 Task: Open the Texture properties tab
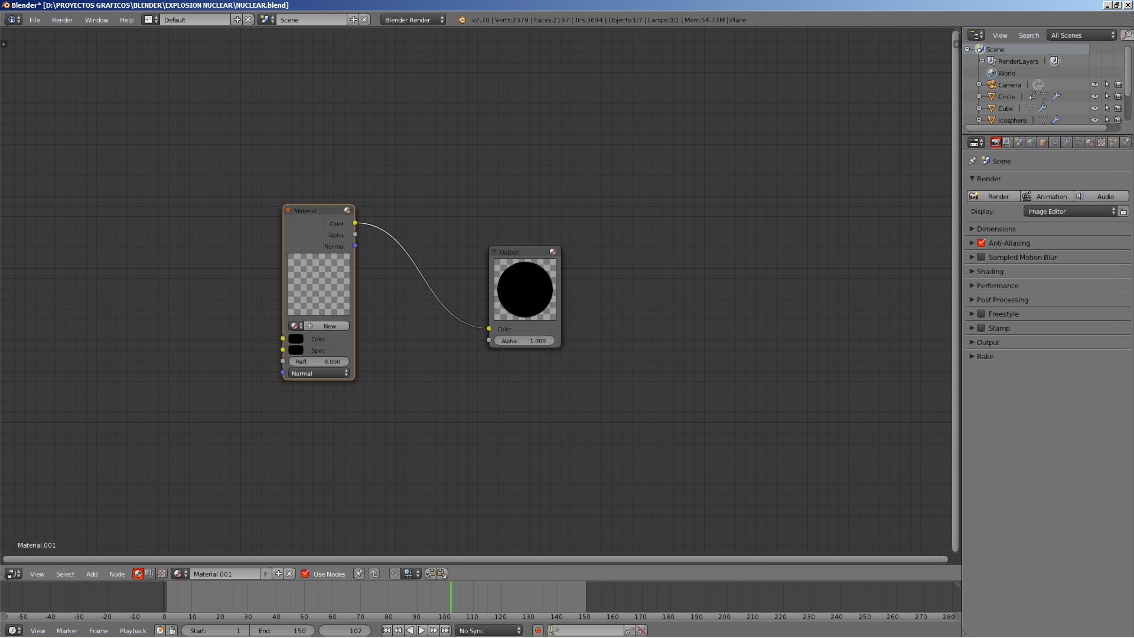point(1102,142)
